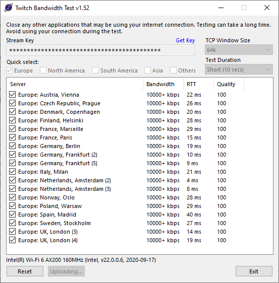This screenshot has width=279, height=283.
Task: Select the 22 ms RTT for Vienna
Action: pyautogui.click(x=194, y=95)
